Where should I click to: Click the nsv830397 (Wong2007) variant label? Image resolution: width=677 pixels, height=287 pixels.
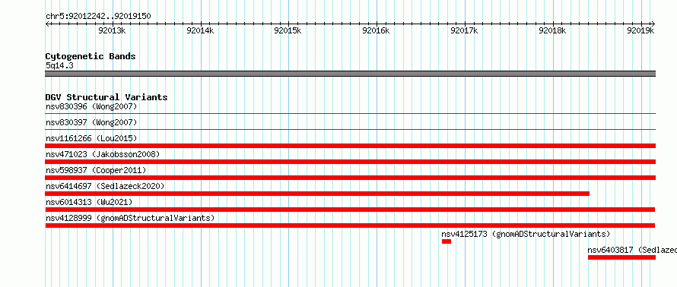tap(91, 122)
